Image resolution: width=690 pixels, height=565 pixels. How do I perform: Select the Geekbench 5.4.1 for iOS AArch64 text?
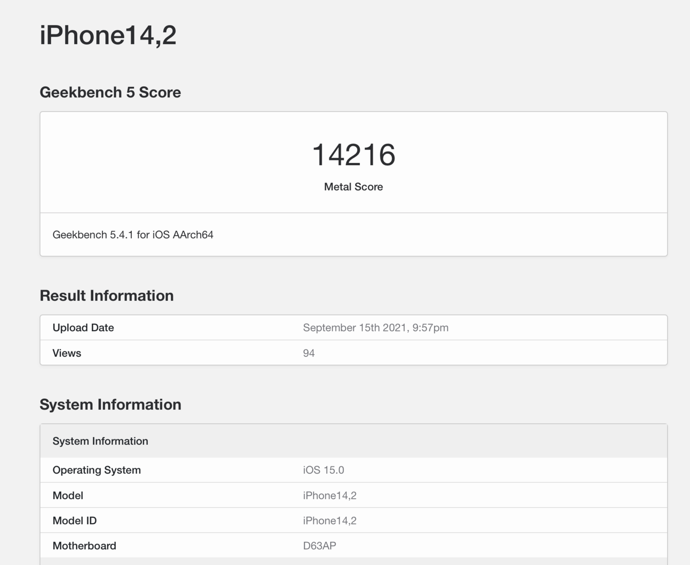[133, 234]
